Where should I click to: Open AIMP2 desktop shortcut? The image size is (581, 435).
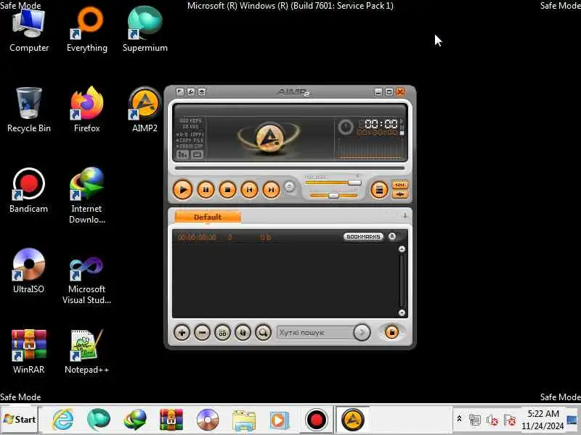tap(145, 110)
